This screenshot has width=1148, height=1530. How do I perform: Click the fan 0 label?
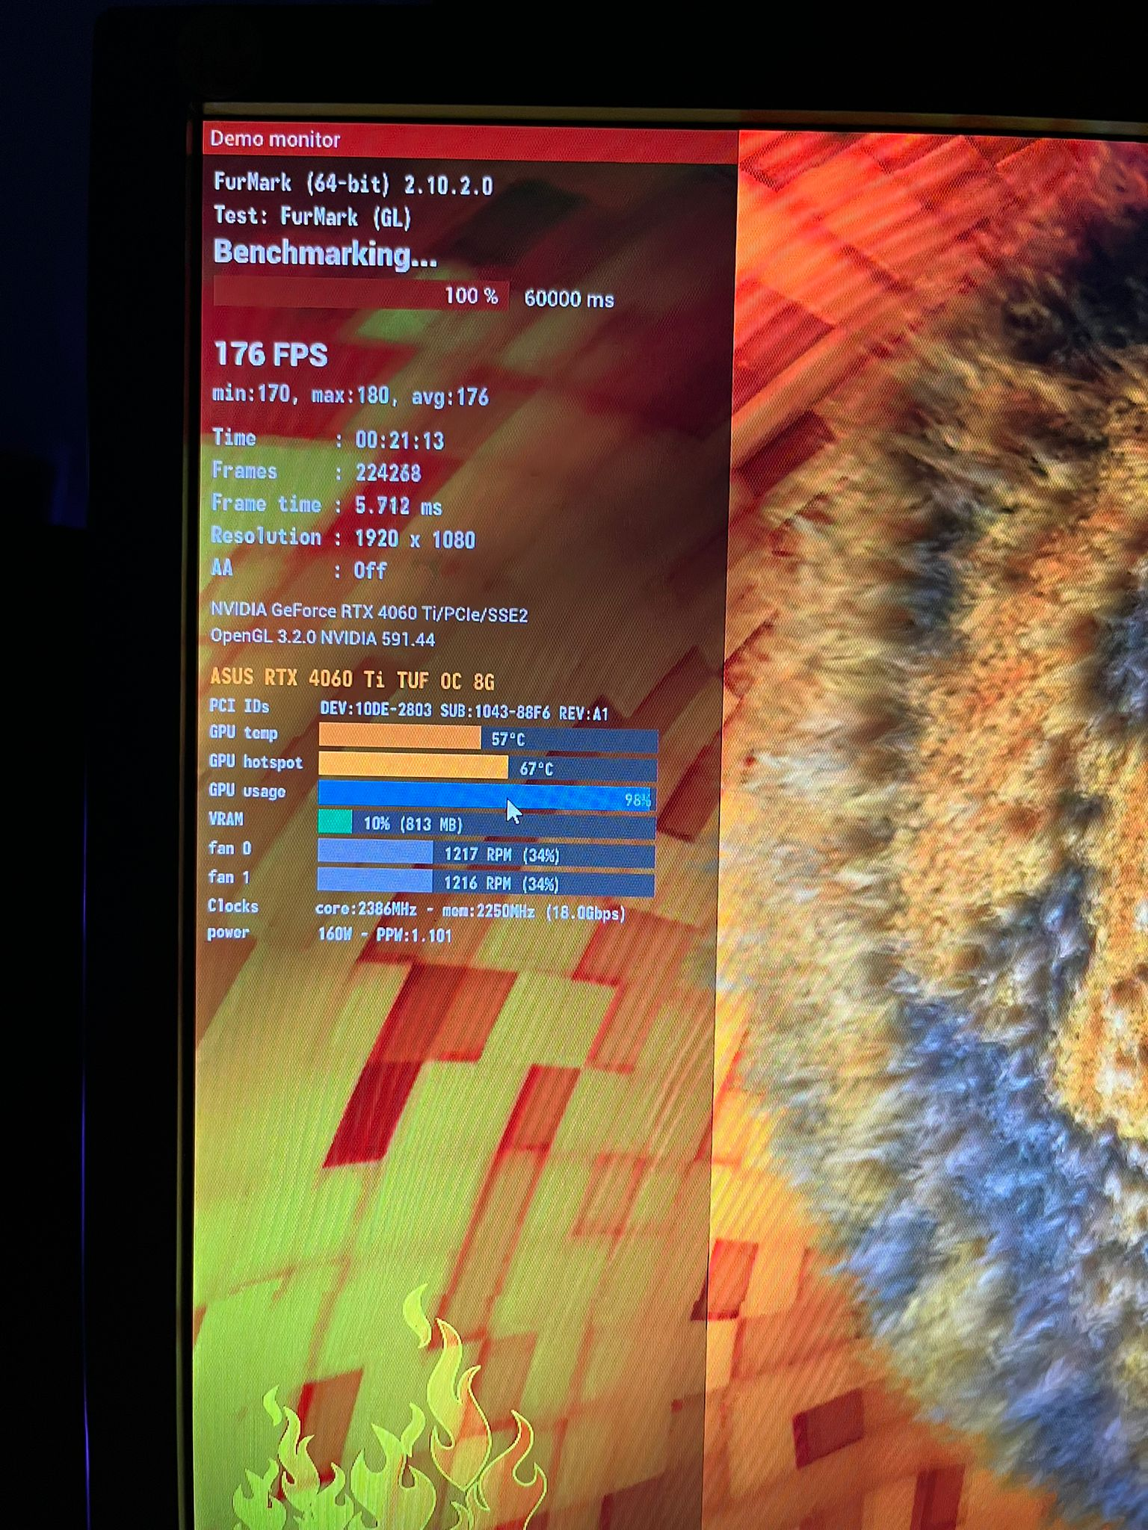(x=229, y=848)
